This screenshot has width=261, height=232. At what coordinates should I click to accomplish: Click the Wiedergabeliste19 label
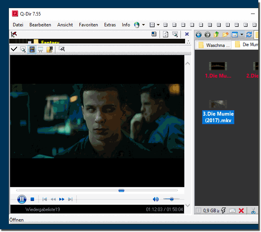pyautogui.click(x=43, y=209)
